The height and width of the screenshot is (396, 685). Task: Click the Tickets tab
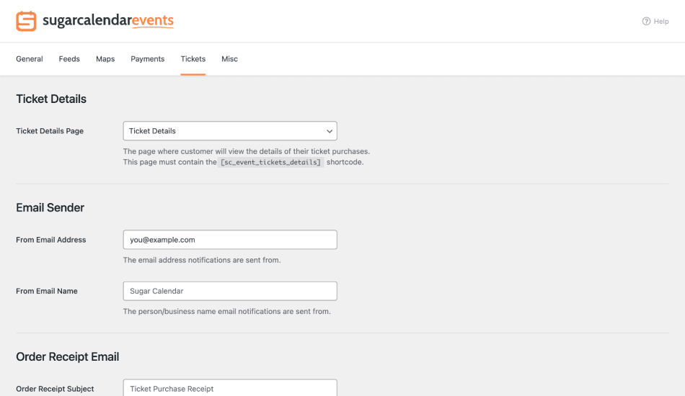tap(193, 59)
